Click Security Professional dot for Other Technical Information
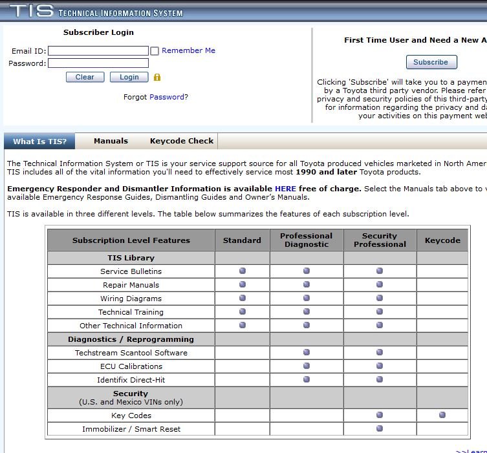The height and width of the screenshot is (453, 487). (380, 325)
